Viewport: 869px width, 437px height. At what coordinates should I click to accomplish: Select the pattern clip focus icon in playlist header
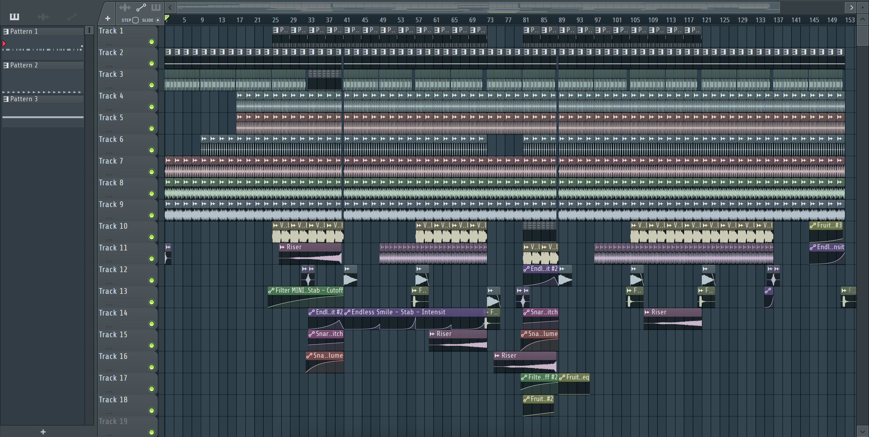[156, 7]
